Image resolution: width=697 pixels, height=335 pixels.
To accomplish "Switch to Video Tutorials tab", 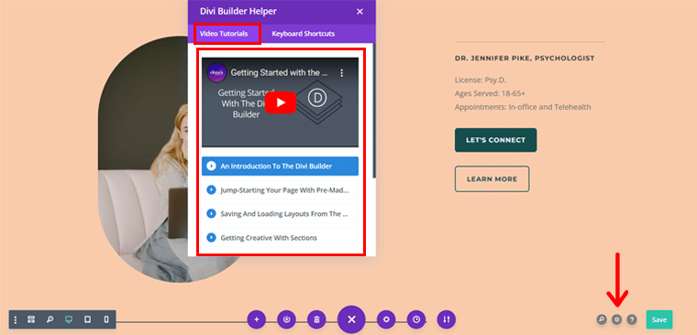I will click(x=224, y=34).
